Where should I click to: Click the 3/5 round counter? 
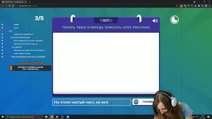(39, 18)
